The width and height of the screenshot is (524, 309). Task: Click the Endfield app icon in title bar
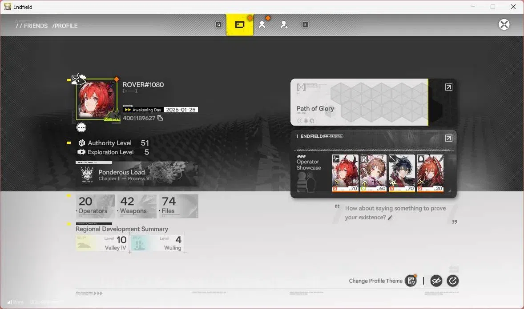[x=8, y=7]
